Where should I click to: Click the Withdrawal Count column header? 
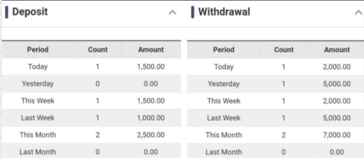coord(284,50)
